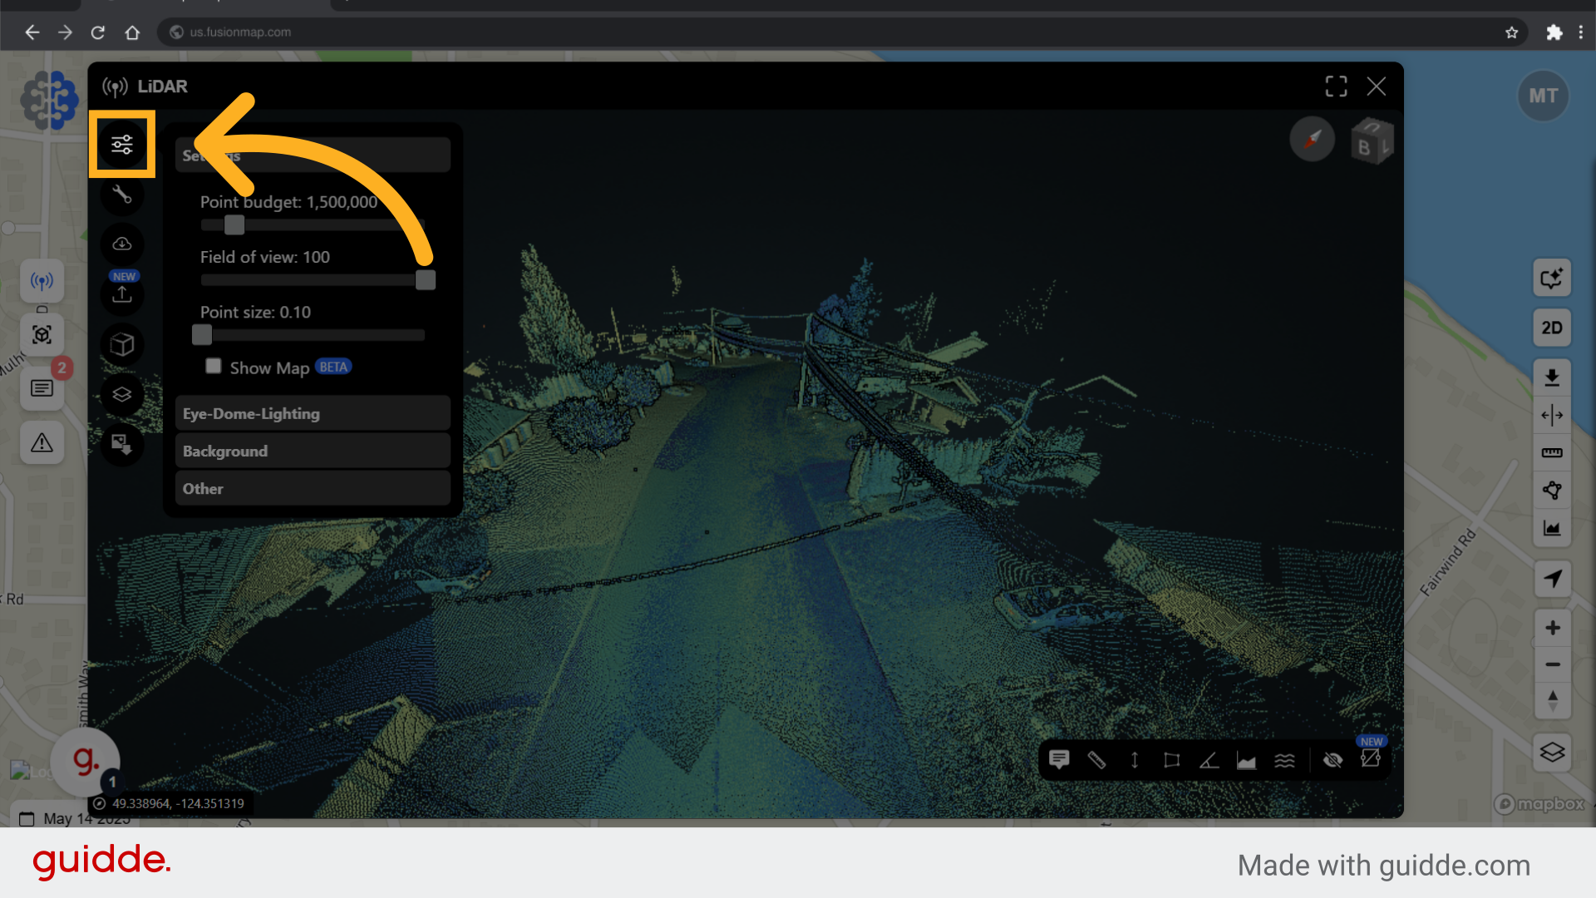1596x898 pixels.
Task: Select the angle measurement tool
Action: (x=1209, y=760)
